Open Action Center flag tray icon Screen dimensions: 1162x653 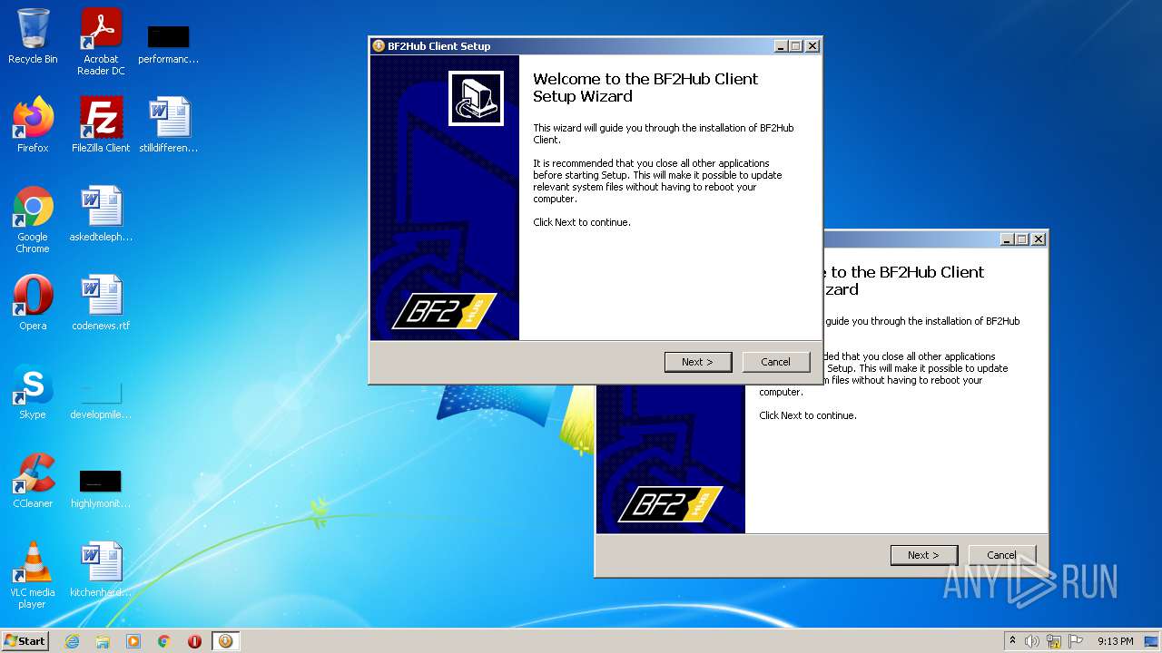(1076, 641)
